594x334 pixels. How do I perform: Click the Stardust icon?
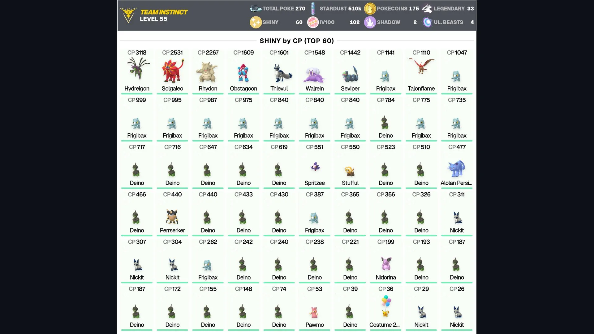(x=313, y=9)
